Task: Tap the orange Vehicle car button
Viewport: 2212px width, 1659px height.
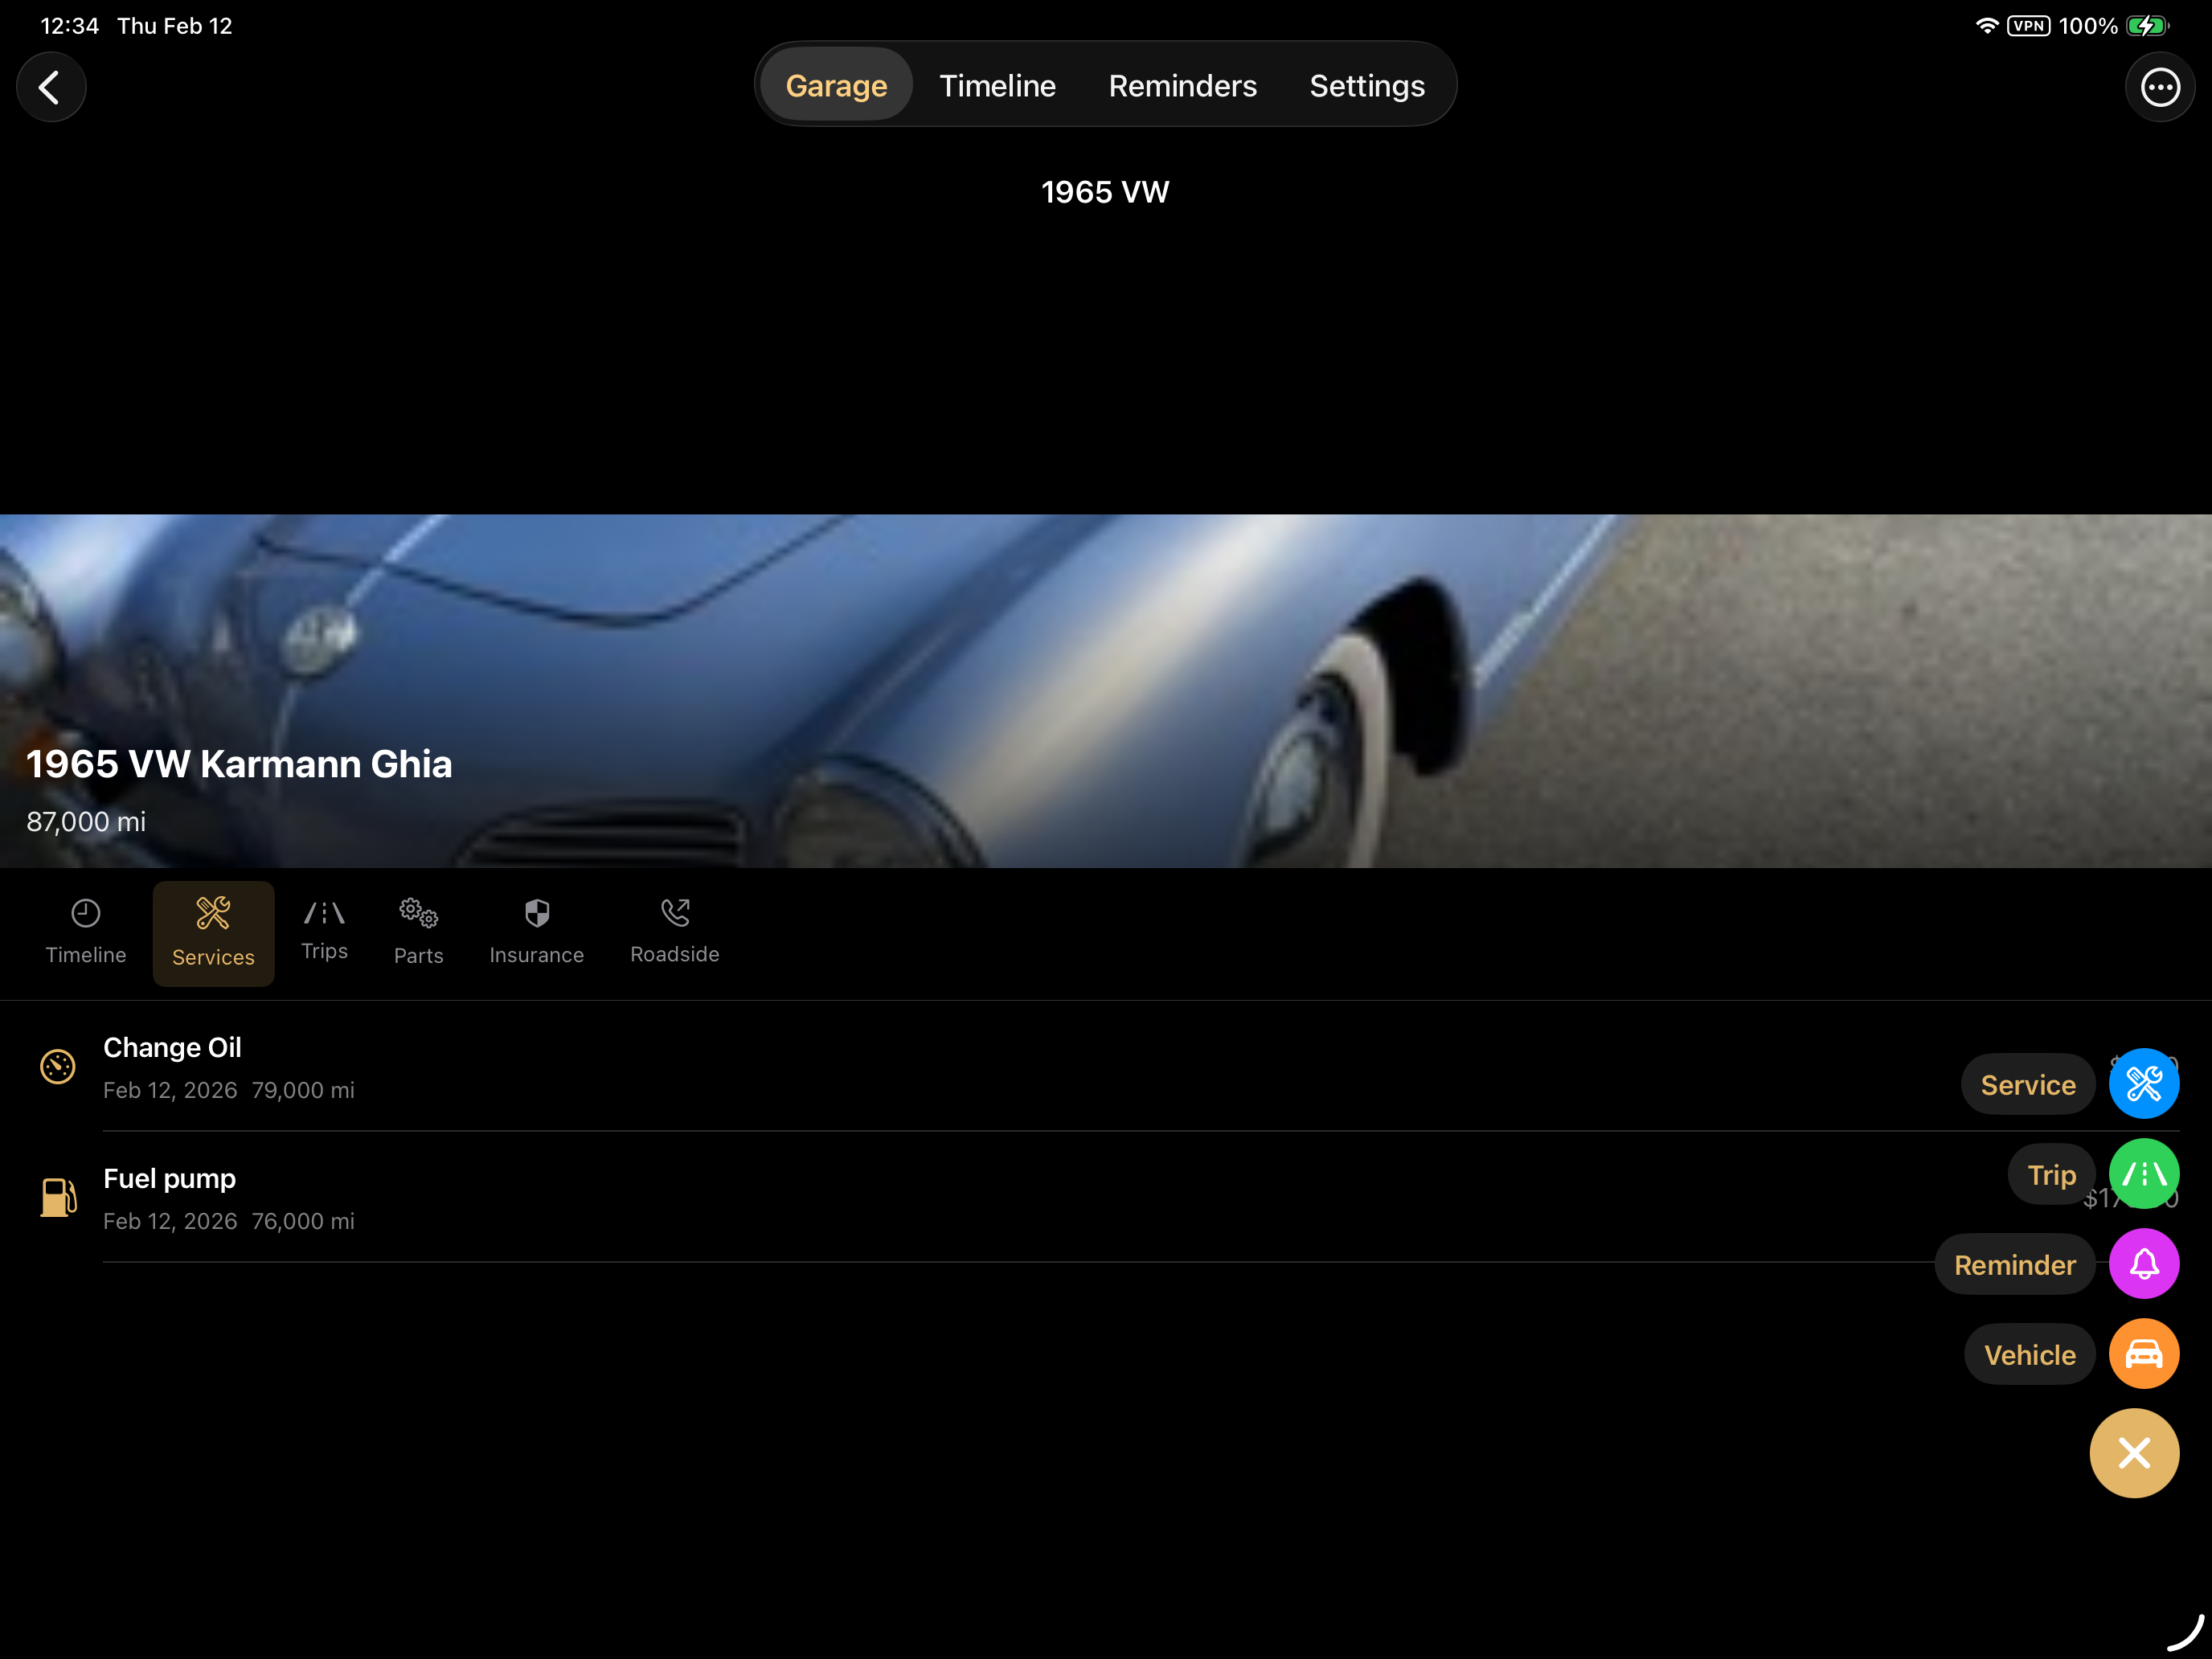Action: coord(2144,1354)
